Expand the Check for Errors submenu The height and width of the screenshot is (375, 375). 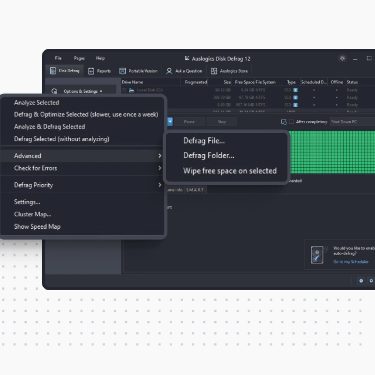tap(82, 168)
